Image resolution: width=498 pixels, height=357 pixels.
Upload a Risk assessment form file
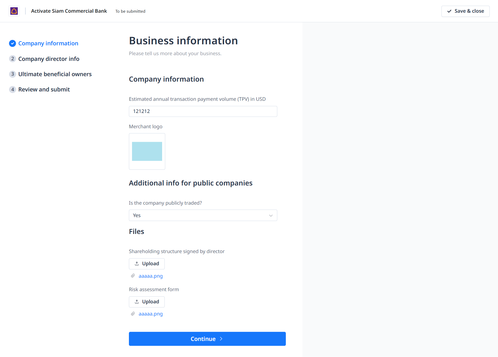147,302
